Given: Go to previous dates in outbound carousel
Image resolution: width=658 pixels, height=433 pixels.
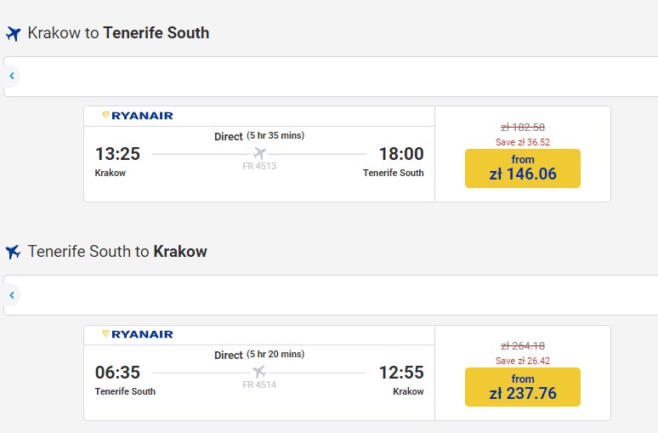Looking at the screenshot, I should [x=12, y=77].
